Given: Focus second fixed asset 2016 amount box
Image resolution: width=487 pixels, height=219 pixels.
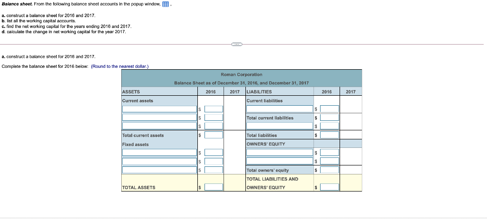Looking at the screenshot, I should tap(214, 161).
